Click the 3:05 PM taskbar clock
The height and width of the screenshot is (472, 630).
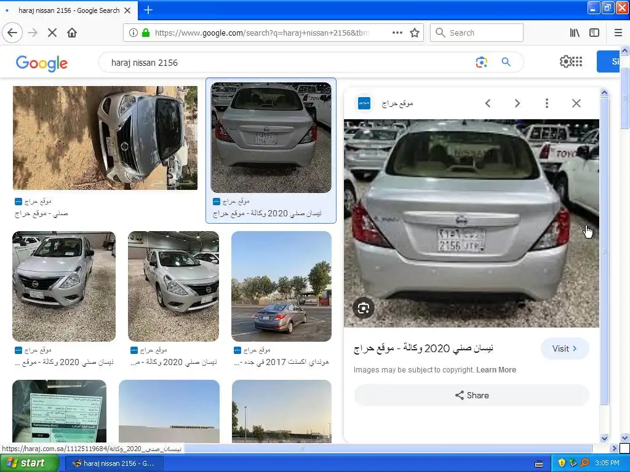click(607, 463)
